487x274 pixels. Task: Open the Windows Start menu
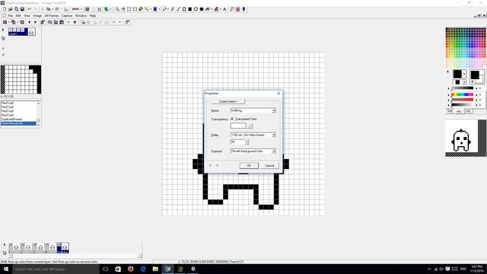[6, 269]
